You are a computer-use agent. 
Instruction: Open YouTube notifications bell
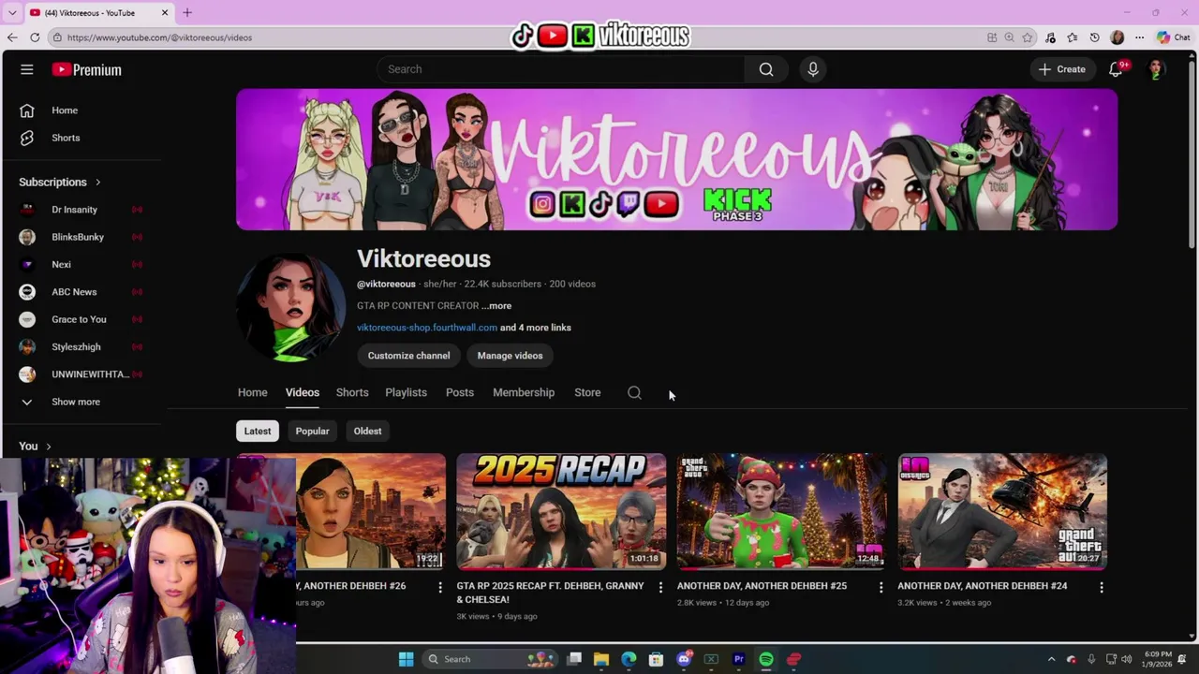pyautogui.click(x=1116, y=69)
